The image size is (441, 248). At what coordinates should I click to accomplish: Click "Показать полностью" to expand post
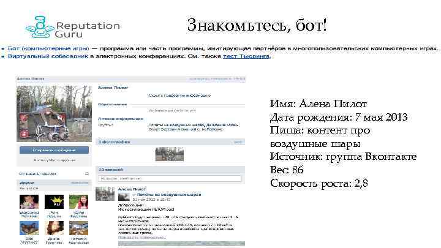coord(142,238)
